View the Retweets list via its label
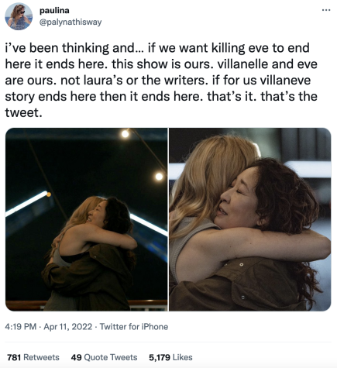337x368 pixels. (x=41, y=357)
